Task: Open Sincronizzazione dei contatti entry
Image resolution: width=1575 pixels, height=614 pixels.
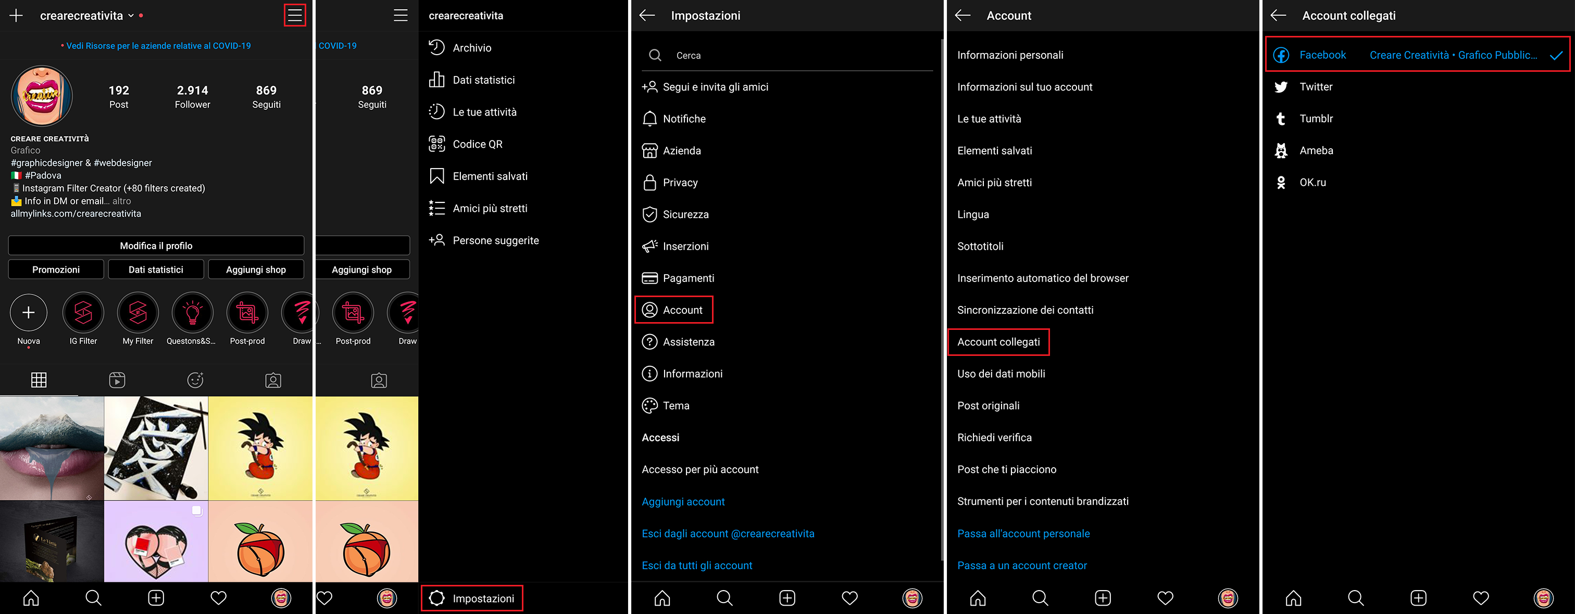Action: pyautogui.click(x=1026, y=310)
